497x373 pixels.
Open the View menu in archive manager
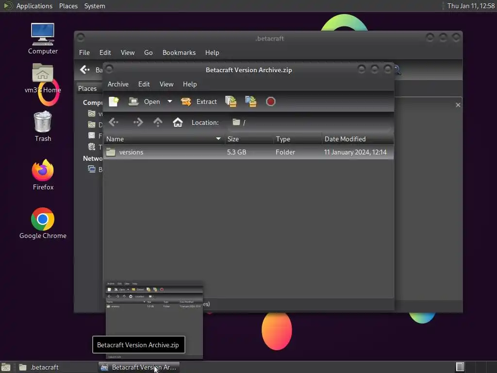(x=166, y=85)
